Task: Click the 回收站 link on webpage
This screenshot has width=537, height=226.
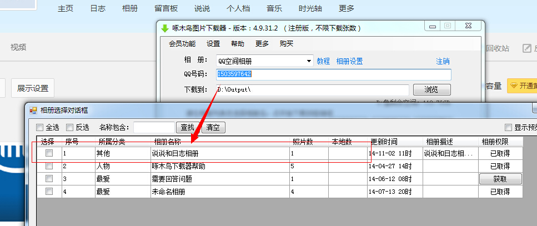Action: click(498, 48)
